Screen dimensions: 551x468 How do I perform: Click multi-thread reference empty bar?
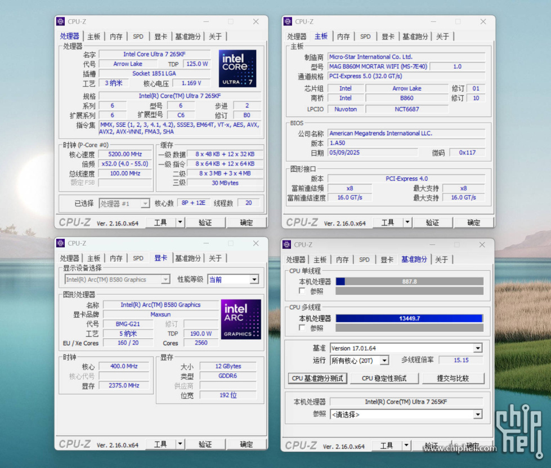point(410,328)
